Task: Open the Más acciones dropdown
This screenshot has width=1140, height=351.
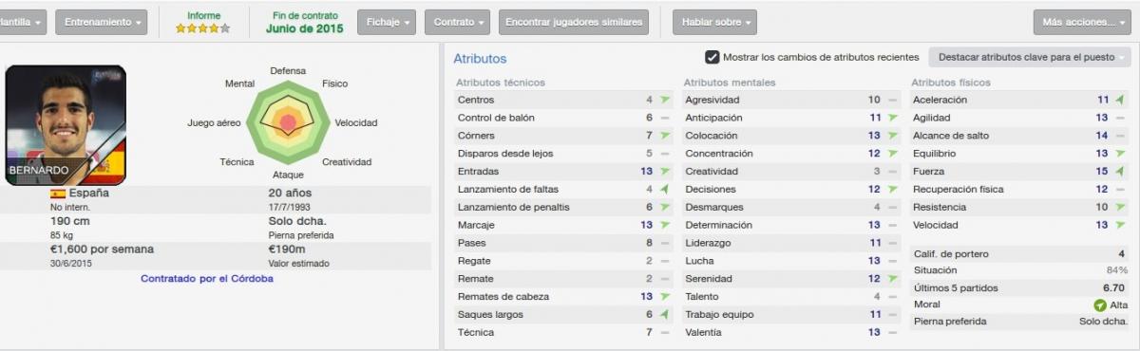Action: click(x=1082, y=22)
